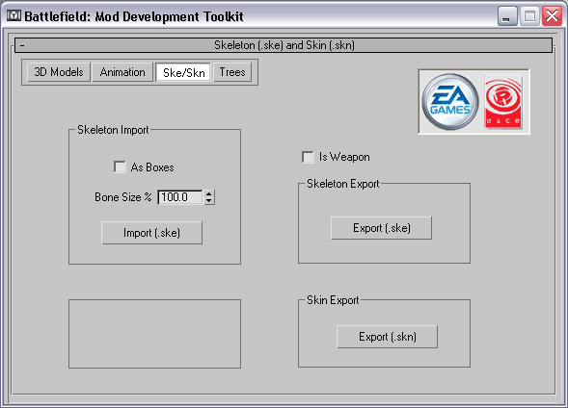Maximize the toolkit window
The image size is (568, 408).
pos(529,16)
